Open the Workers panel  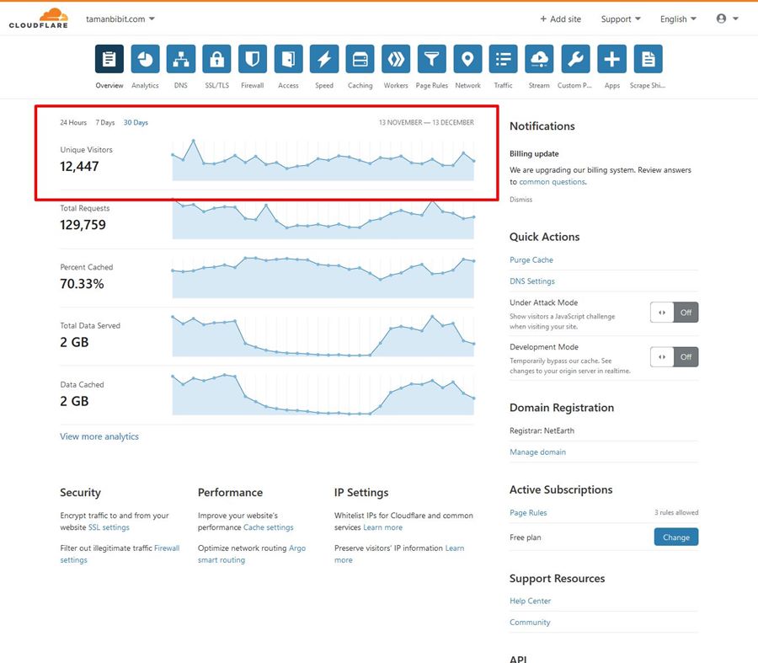pyautogui.click(x=396, y=59)
